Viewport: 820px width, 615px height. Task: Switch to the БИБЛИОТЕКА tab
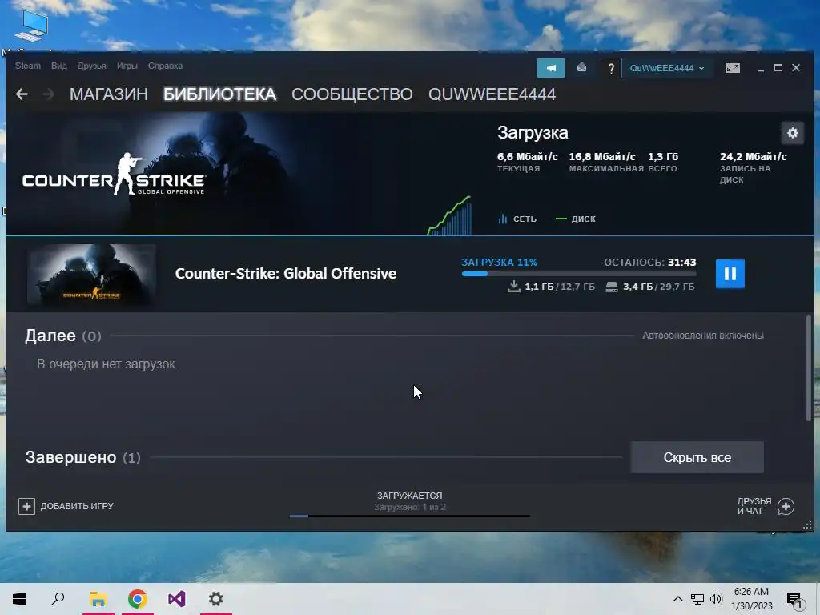pos(219,94)
